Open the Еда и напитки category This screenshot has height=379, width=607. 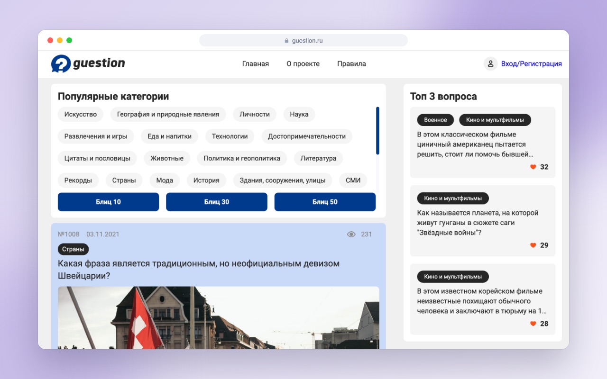coord(170,136)
